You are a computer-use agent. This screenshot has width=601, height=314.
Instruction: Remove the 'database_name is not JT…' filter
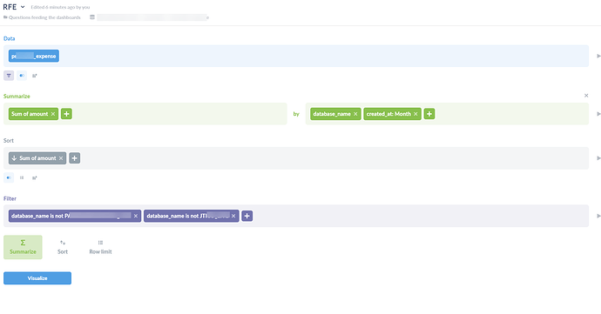pyautogui.click(x=233, y=216)
